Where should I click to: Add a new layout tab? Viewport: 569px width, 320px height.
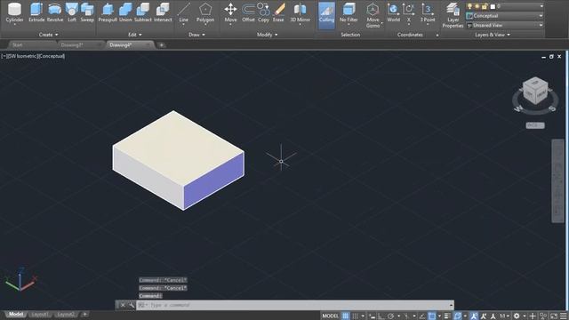coord(84,314)
